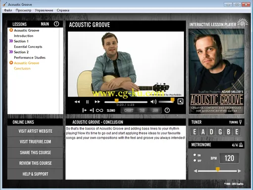This screenshot has width=253, height=190.
Task: Open player controls help question mark
Action: [167, 110]
